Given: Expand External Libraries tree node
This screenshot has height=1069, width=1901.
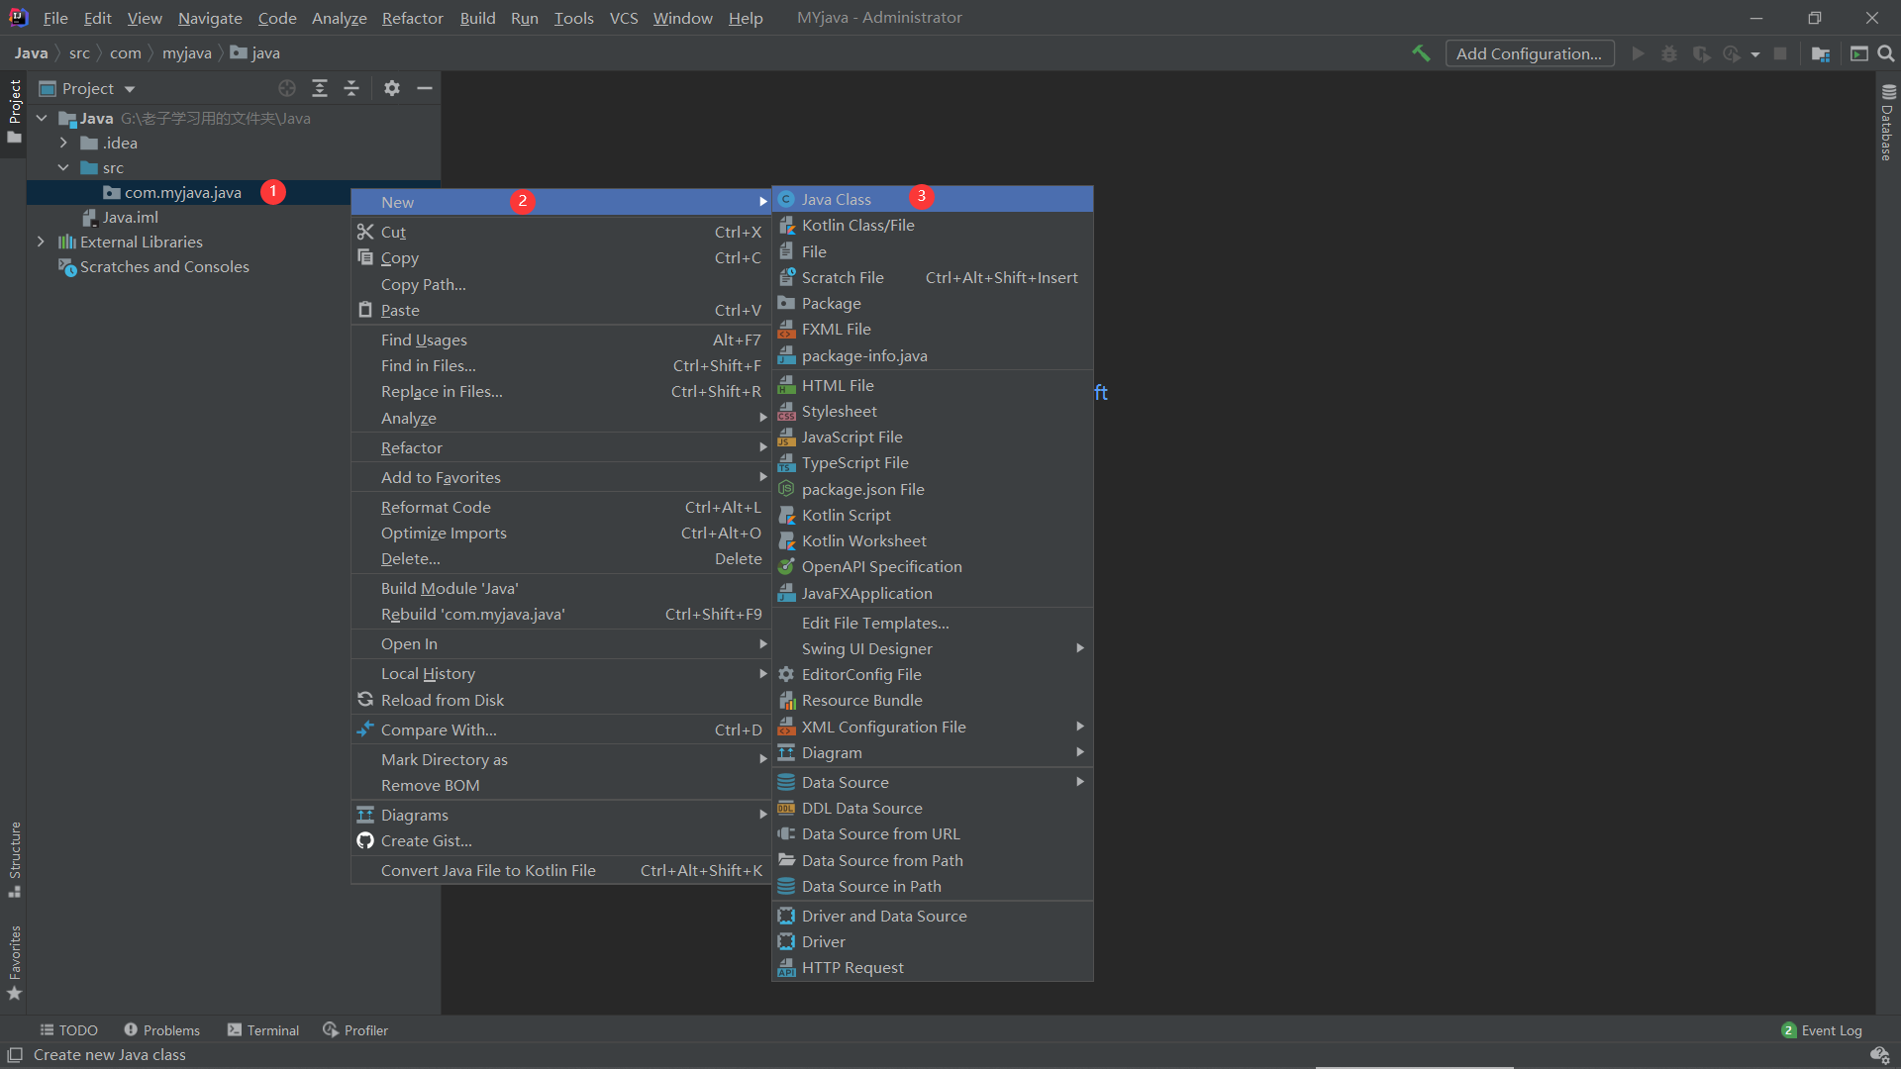Looking at the screenshot, I should pyautogui.click(x=41, y=242).
